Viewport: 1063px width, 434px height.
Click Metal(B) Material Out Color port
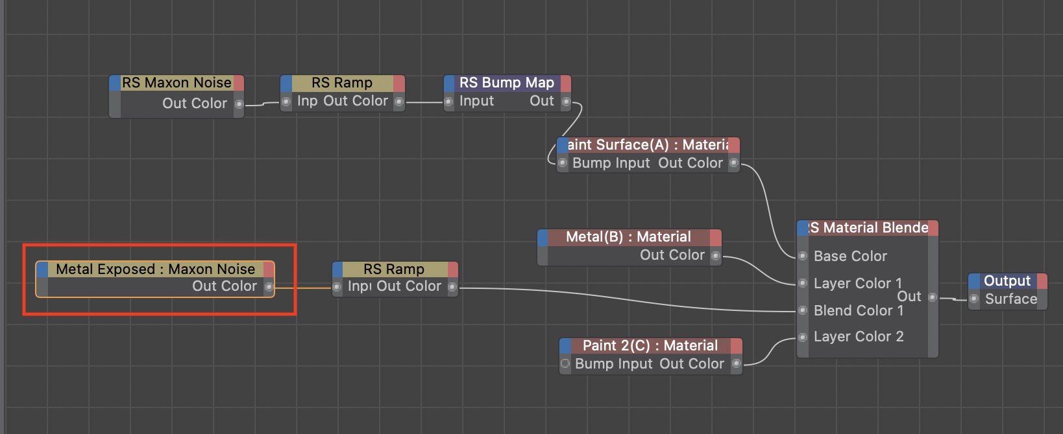tap(716, 256)
